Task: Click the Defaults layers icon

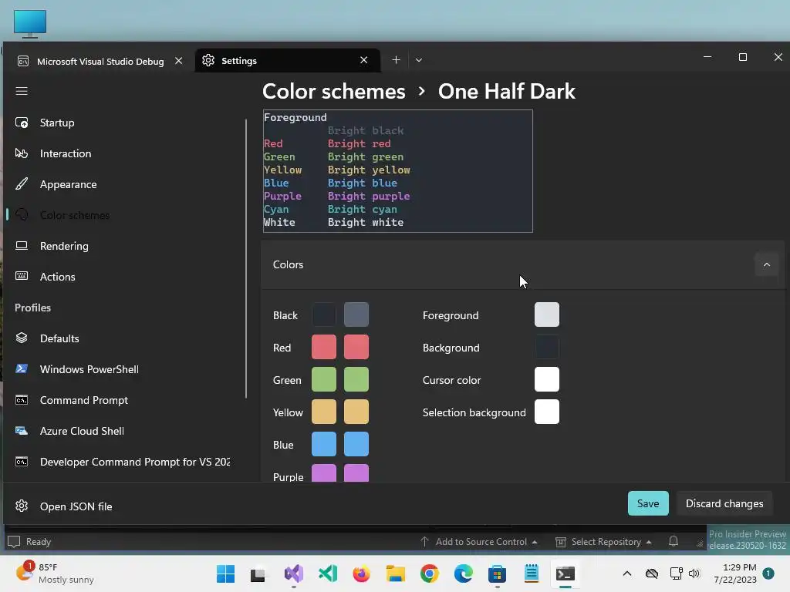Action: coord(21,338)
